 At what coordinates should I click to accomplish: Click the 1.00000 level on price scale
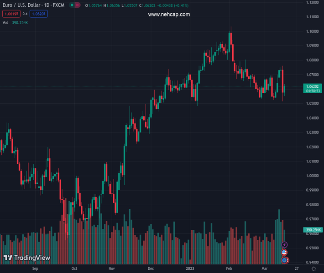[x=313, y=176]
